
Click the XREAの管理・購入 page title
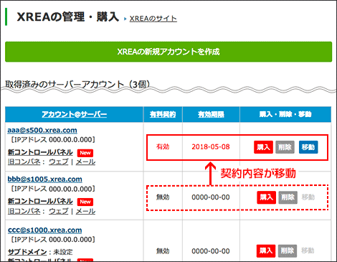(x=68, y=17)
